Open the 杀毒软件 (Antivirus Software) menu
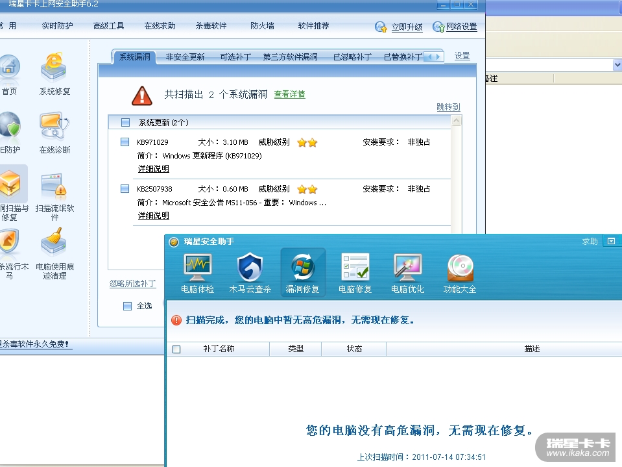Image resolution: width=622 pixels, height=467 pixels. click(x=211, y=26)
